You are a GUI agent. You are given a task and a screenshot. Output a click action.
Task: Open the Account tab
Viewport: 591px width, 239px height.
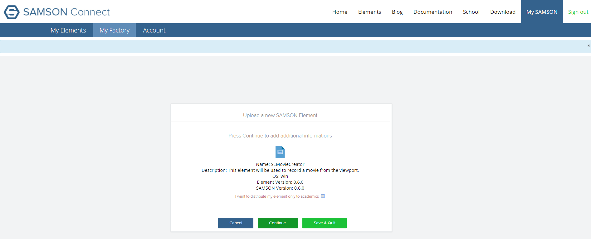154,30
